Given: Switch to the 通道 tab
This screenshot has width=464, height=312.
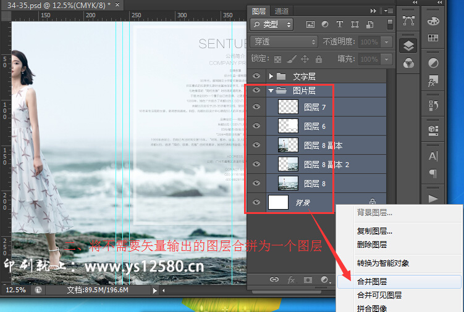Looking at the screenshot, I should tap(281, 10).
